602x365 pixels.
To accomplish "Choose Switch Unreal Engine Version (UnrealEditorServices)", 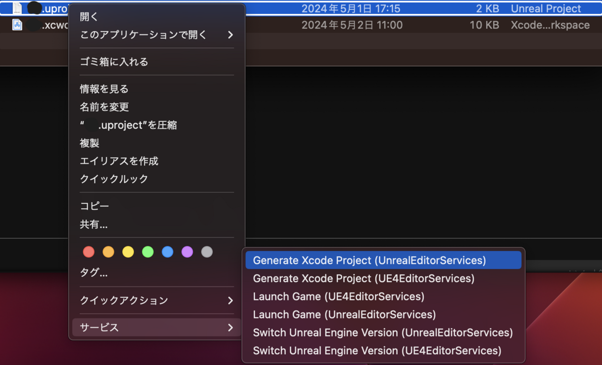I will (383, 332).
